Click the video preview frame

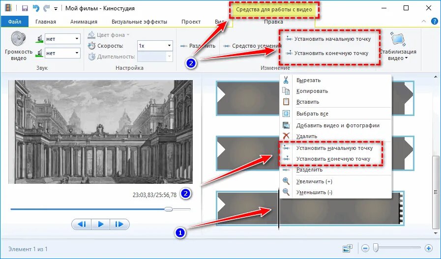pyautogui.click(x=100, y=132)
